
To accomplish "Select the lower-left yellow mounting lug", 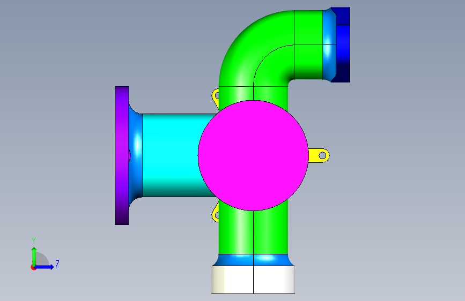I will coord(216,214).
